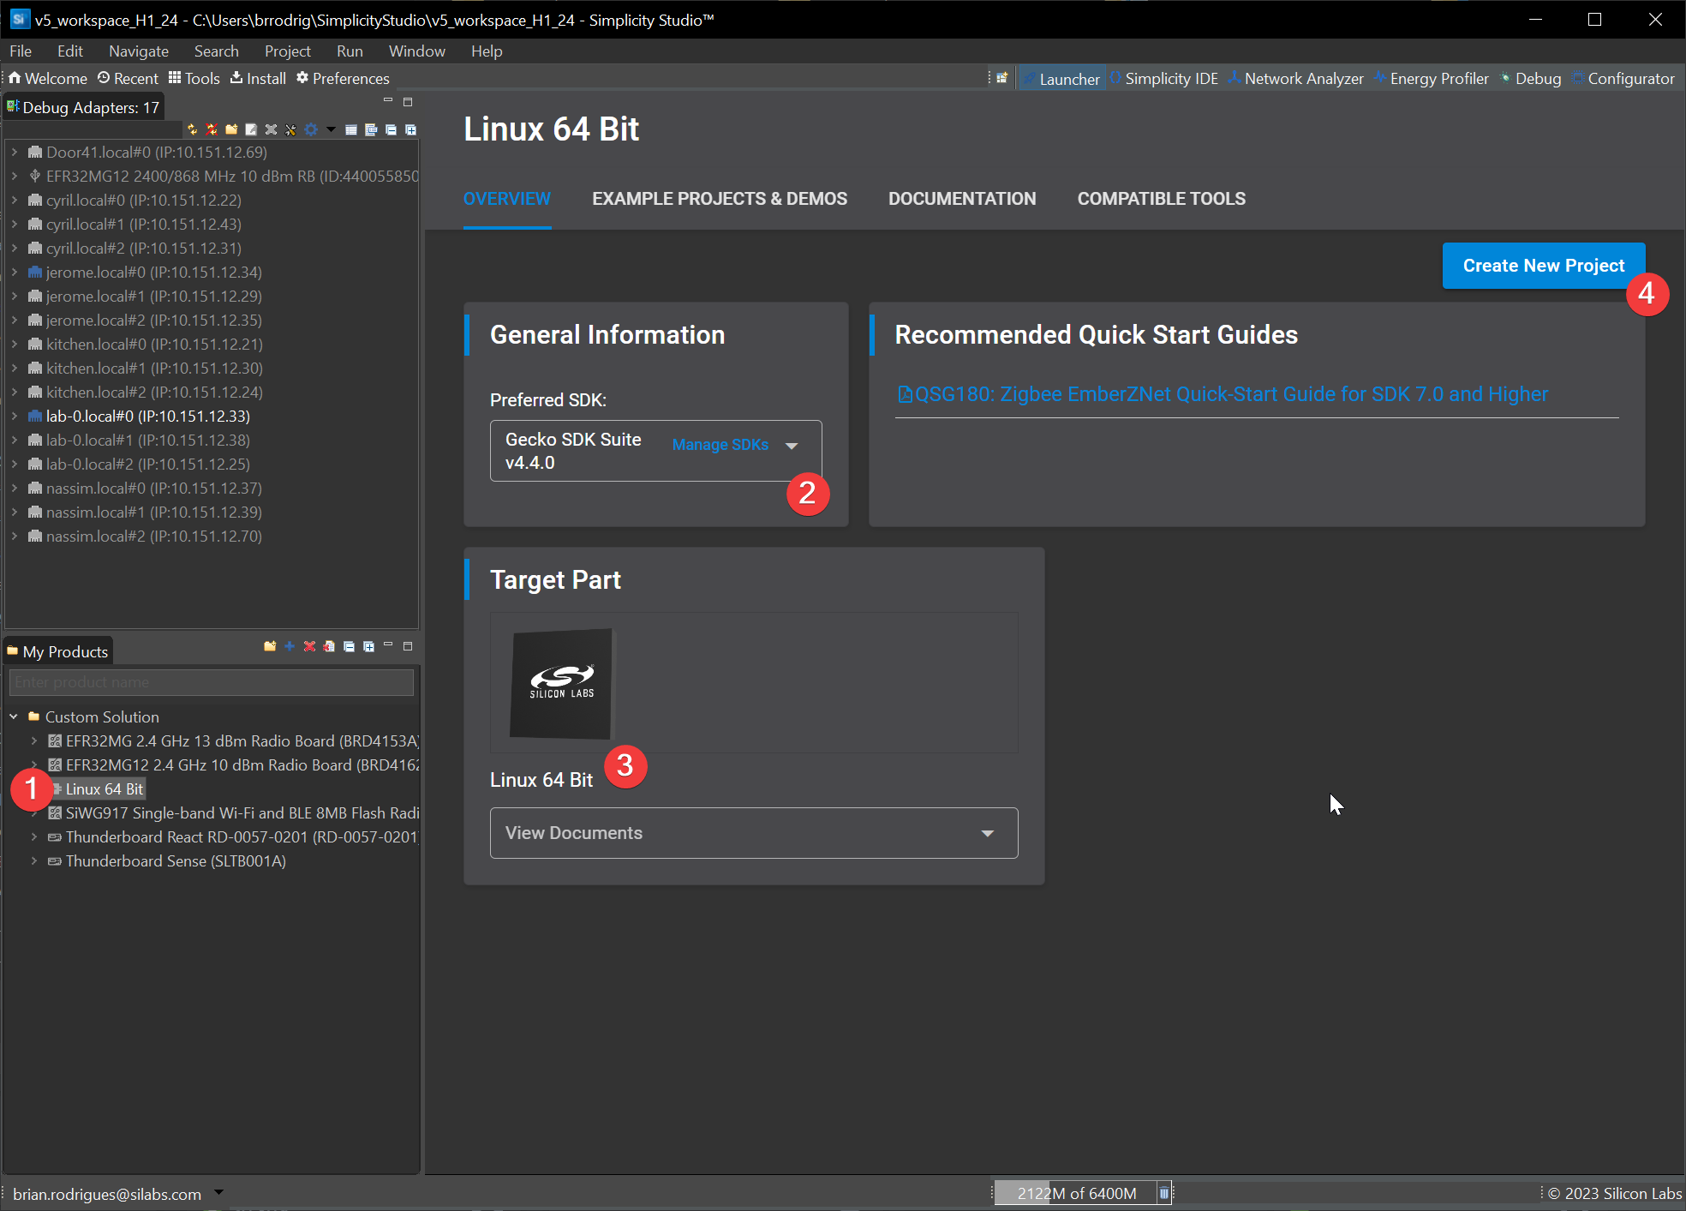Screen dimensions: 1686x1211
Task: Switch to the Network Analyzer perspective
Action: tap(1296, 78)
